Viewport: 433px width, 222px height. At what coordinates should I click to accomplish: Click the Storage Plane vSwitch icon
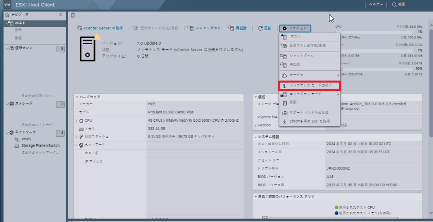(x=17, y=146)
